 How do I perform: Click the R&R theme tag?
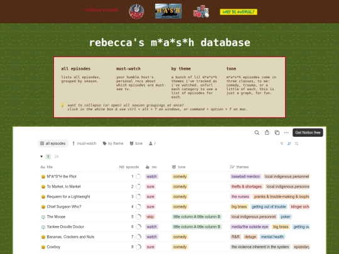235,237
